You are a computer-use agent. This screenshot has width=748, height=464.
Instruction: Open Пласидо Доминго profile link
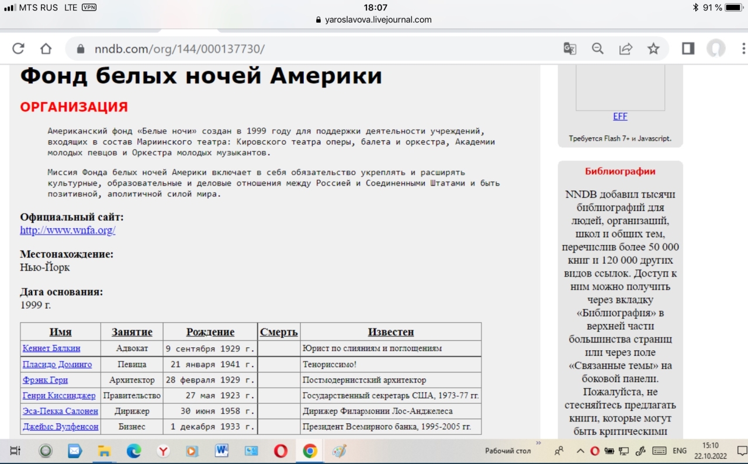[57, 364]
